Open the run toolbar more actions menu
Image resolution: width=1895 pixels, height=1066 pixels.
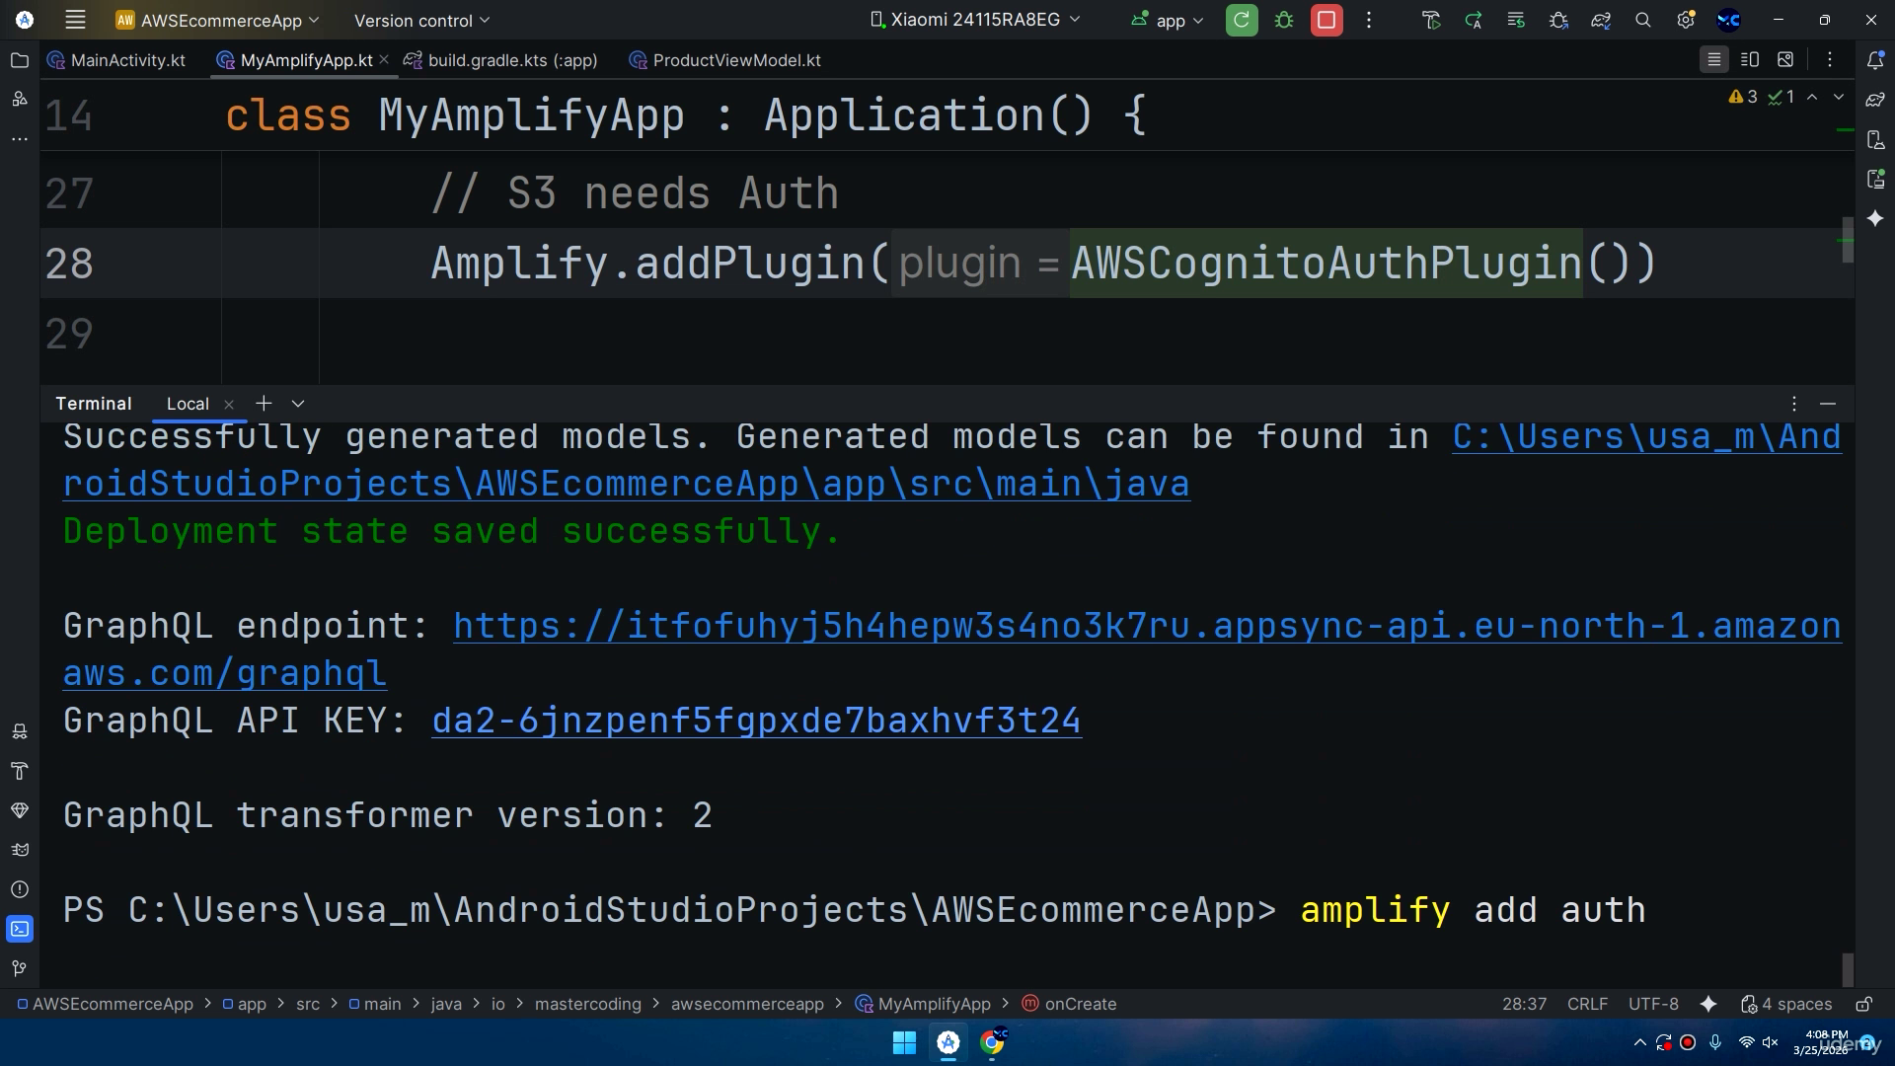(1369, 20)
